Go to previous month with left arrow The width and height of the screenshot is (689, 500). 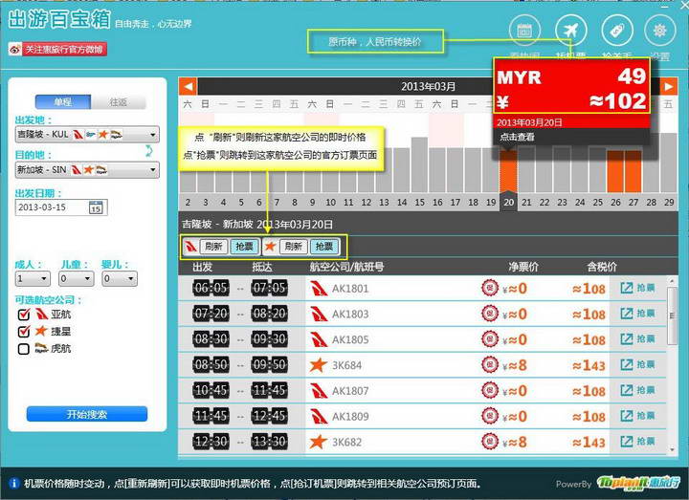189,86
